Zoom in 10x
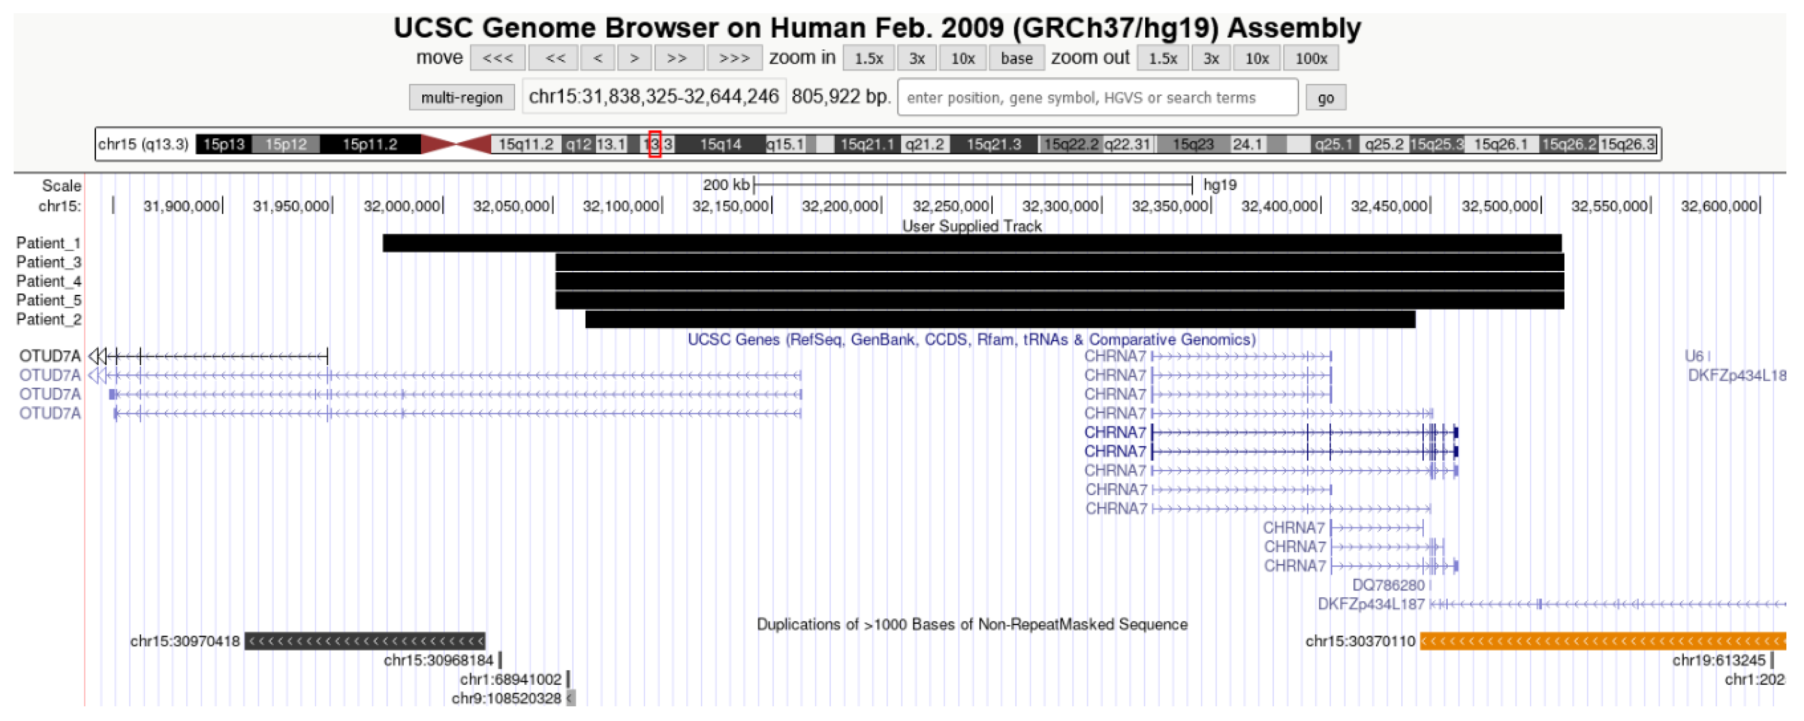1804x721 pixels. (962, 58)
